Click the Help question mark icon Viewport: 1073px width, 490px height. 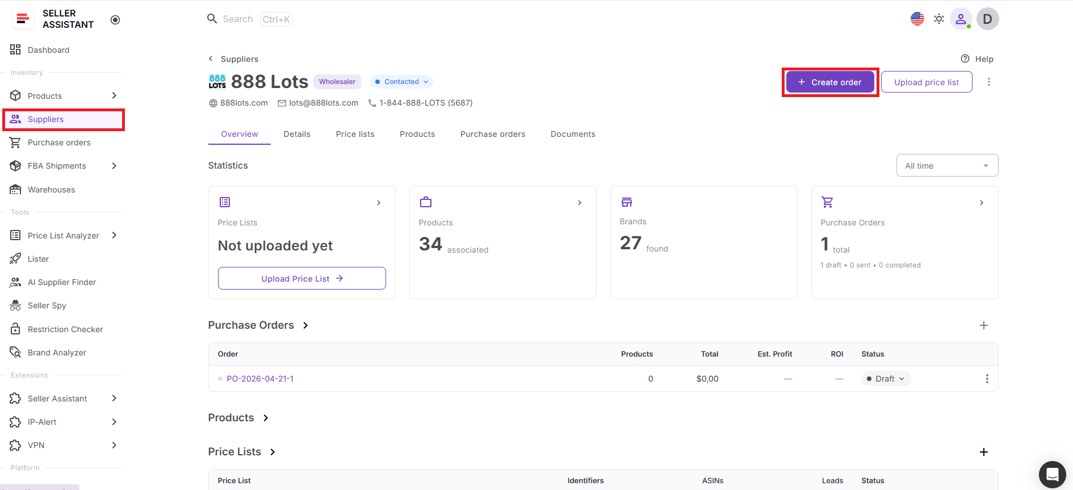pyautogui.click(x=965, y=58)
